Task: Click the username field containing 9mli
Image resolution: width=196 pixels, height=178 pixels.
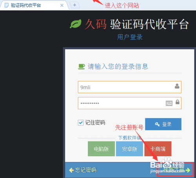Action: tap(130, 87)
